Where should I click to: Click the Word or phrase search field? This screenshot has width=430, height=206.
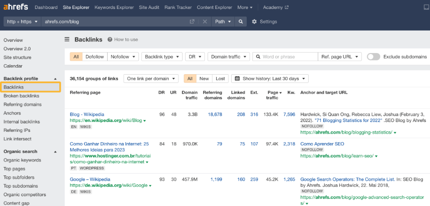click(x=285, y=57)
